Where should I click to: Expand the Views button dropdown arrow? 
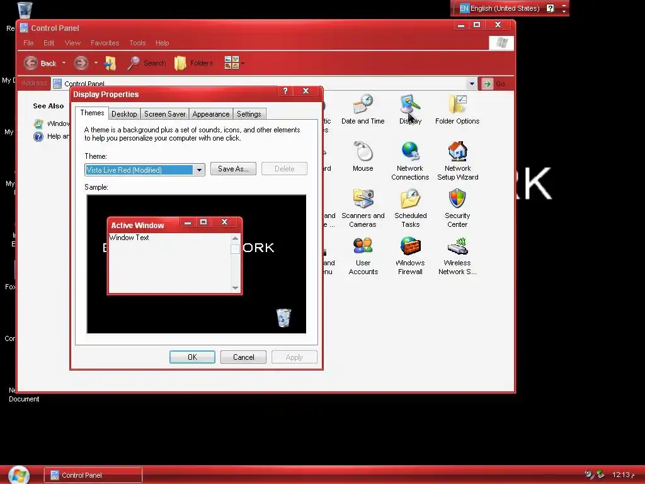click(x=243, y=63)
